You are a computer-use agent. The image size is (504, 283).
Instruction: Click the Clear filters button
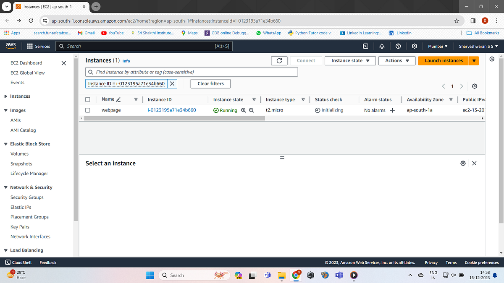click(x=210, y=83)
